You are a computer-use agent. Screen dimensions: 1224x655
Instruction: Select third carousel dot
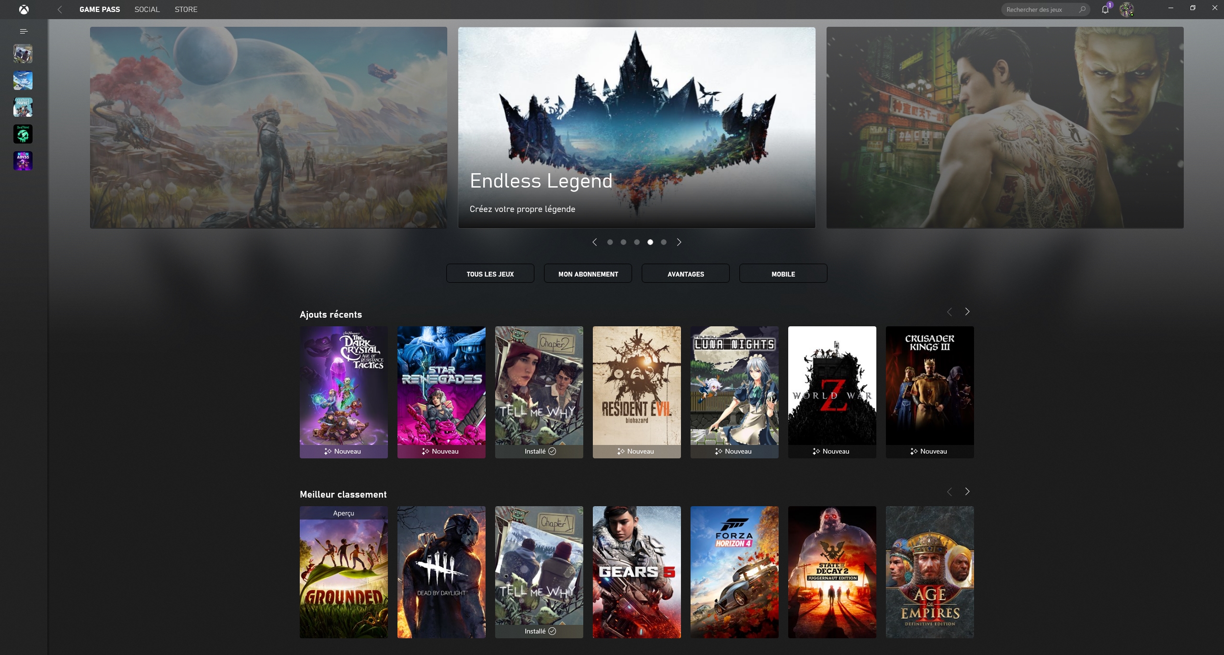(x=637, y=242)
